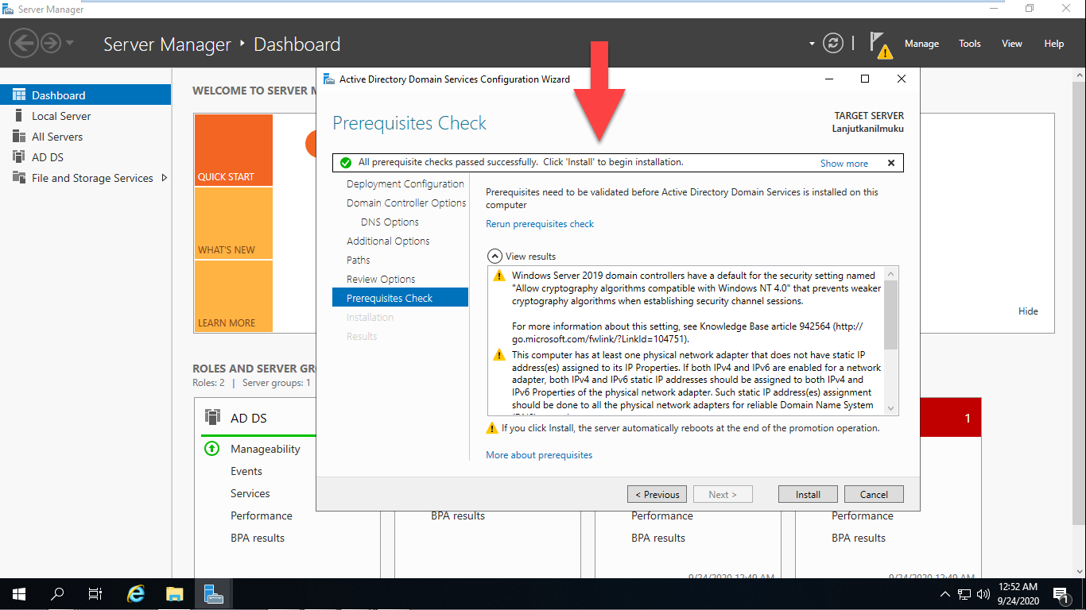Open the QUICK START tile
The height and width of the screenshot is (610, 1086).
click(x=233, y=150)
